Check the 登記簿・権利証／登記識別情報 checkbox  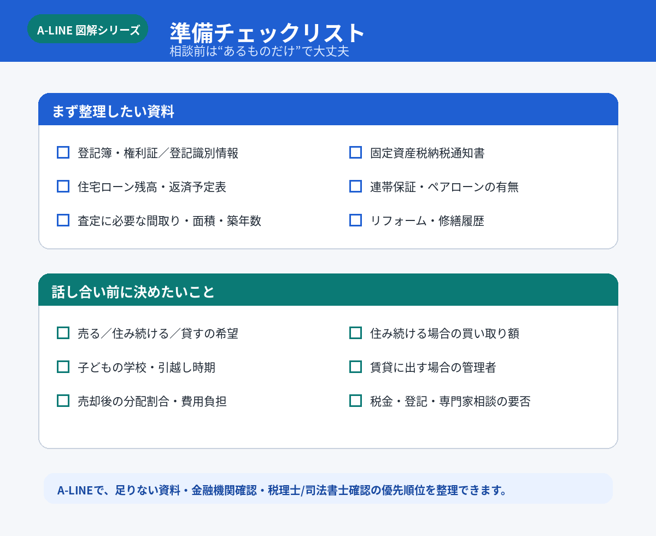[63, 153]
